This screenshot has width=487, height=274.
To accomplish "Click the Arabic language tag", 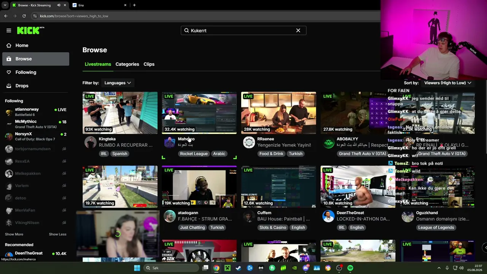I will [219, 154].
